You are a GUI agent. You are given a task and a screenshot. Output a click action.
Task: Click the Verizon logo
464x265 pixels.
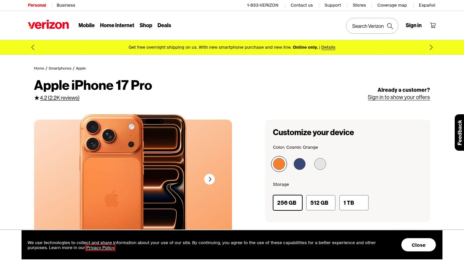[x=48, y=25]
